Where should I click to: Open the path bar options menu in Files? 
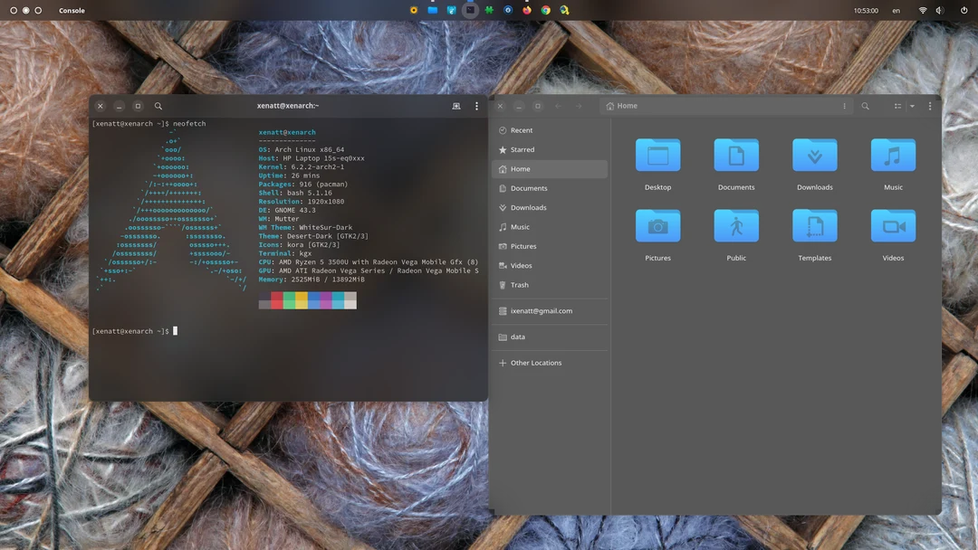coord(843,106)
